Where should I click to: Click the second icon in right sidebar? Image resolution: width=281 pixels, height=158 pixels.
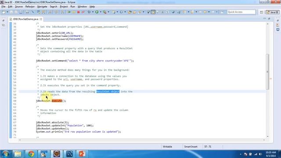click(277, 25)
